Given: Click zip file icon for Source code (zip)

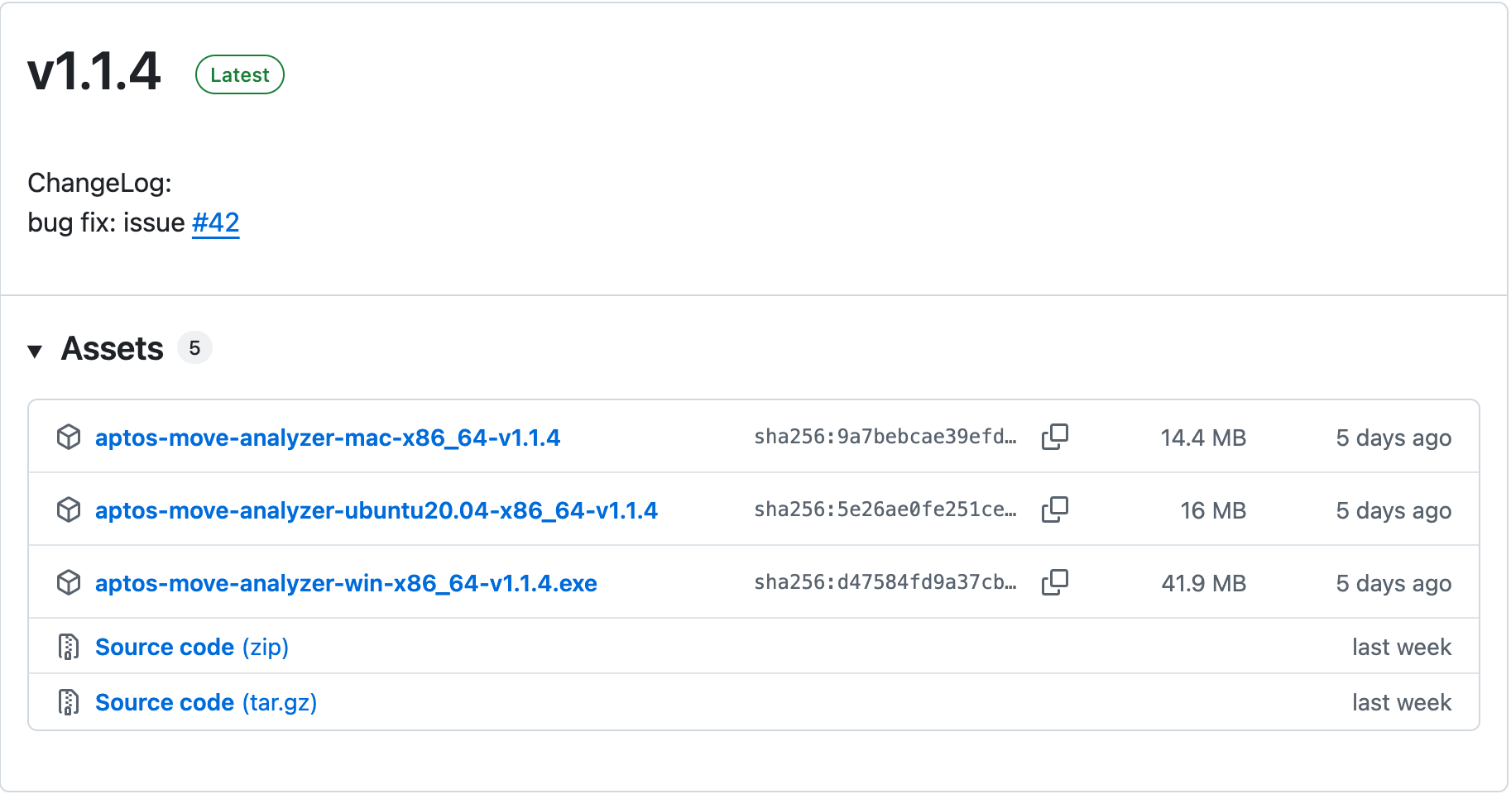Looking at the screenshot, I should coord(69,647).
